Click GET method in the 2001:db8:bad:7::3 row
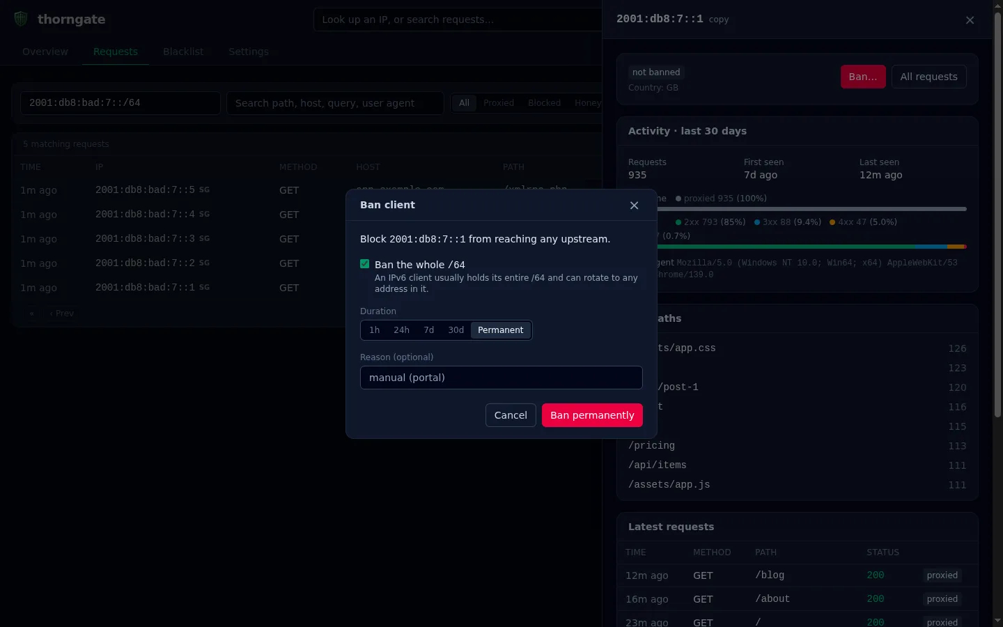 (289, 239)
